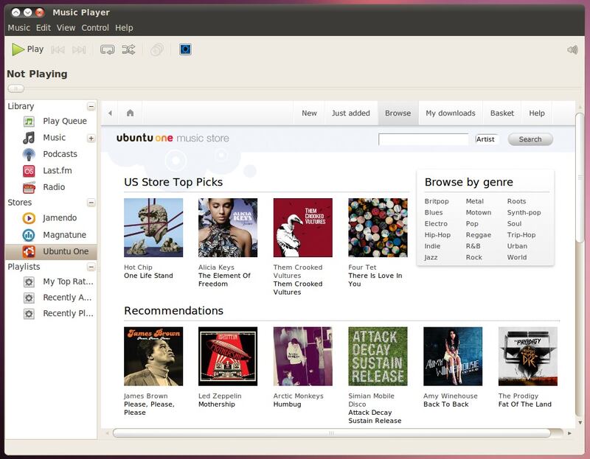Image resolution: width=590 pixels, height=459 pixels.
Task: Open the Jamendo store
Action: 59,218
